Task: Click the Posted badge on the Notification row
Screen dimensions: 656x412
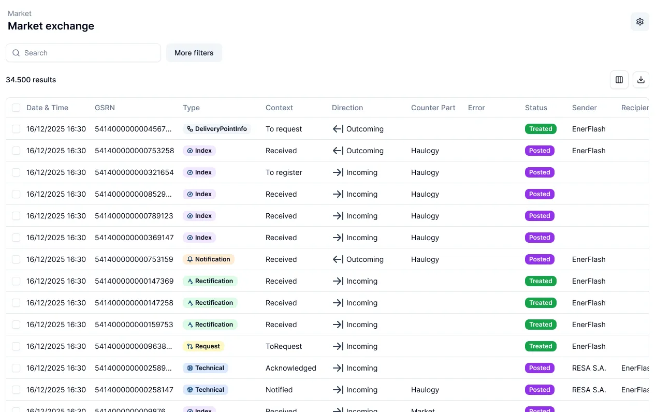Action: (540, 259)
